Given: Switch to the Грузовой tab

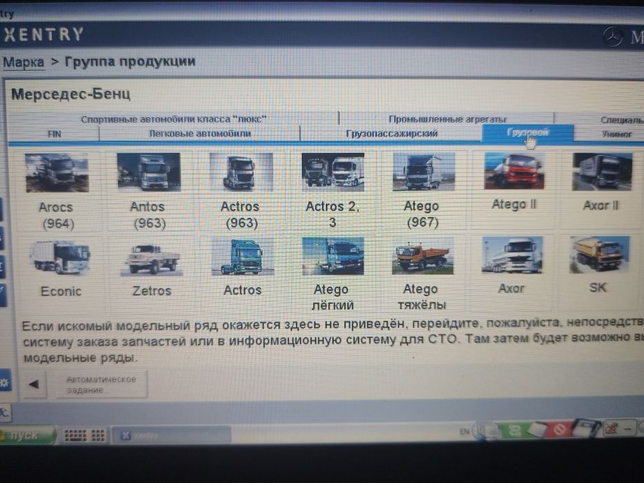Looking at the screenshot, I should [x=527, y=133].
